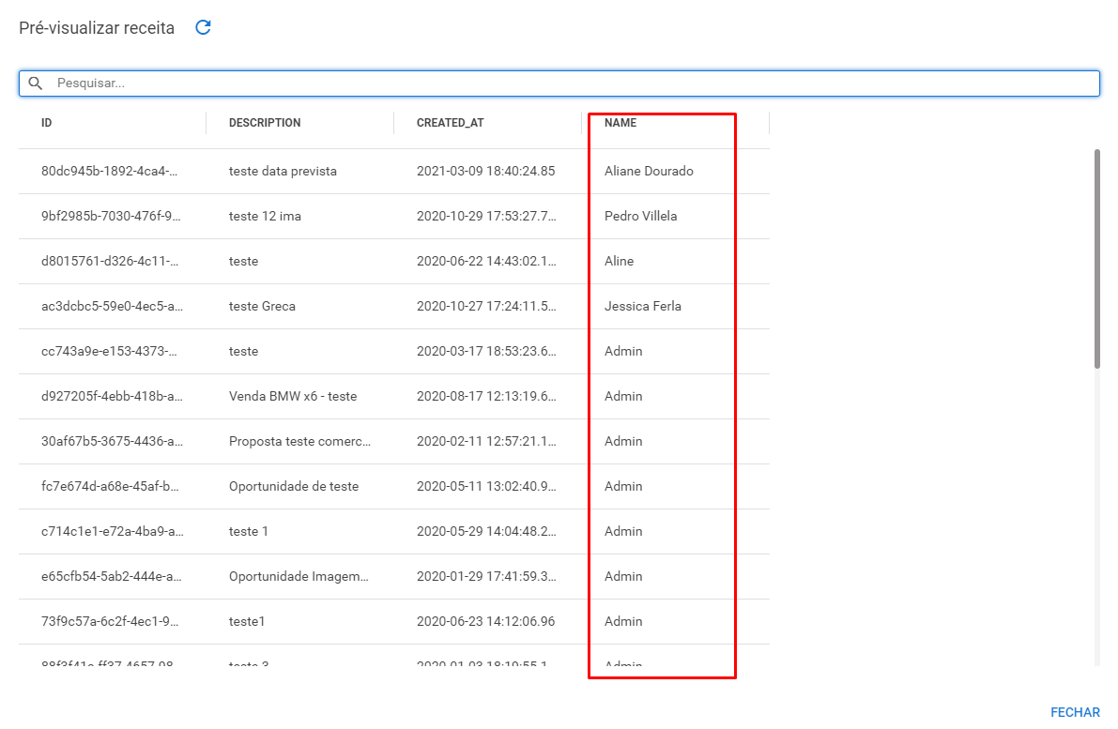Click the date 2020-02-11 12:57:21
Viewport: 1118px width, 729px height.
(486, 441)
